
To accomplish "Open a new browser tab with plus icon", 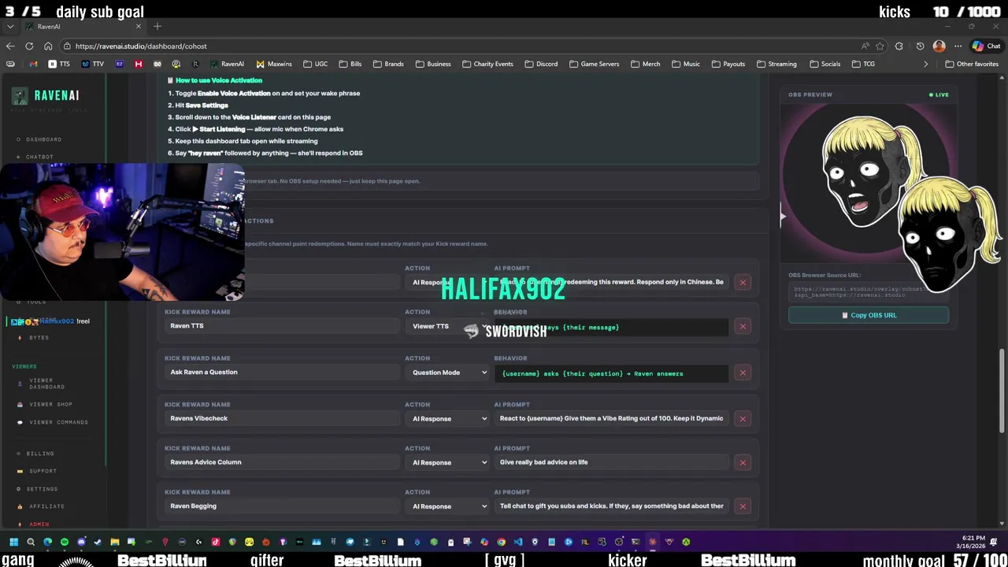I will [x=157, y=26].
